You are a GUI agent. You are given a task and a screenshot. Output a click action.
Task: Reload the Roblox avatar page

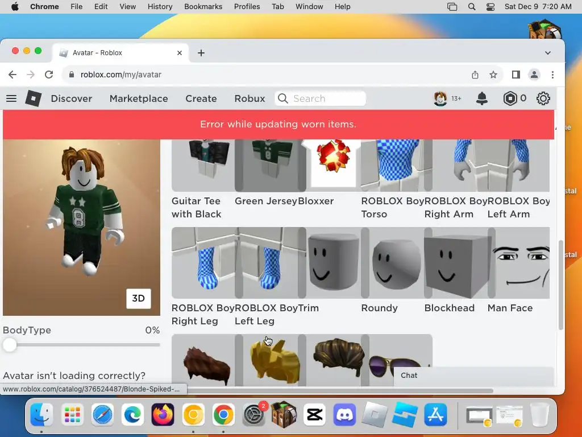click(49, 75)
